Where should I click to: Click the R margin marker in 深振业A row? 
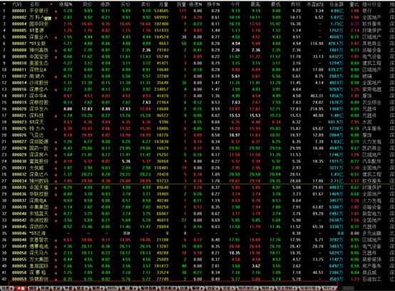tap(56, 38)
